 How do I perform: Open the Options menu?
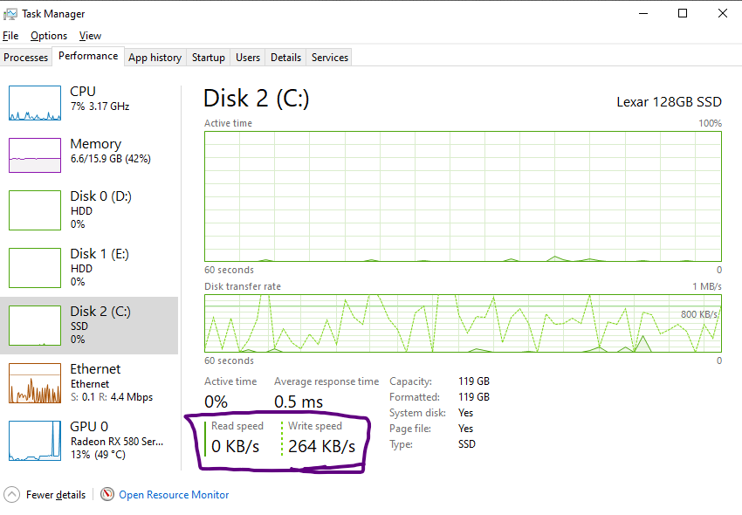(49, 36)
